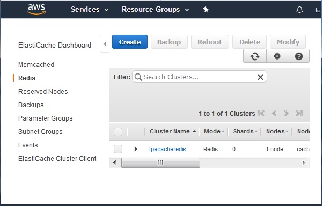Viewport: 323px width, 208px height.
Task: Open the tpecacheredis cluster link
Action: coord(167,149)
